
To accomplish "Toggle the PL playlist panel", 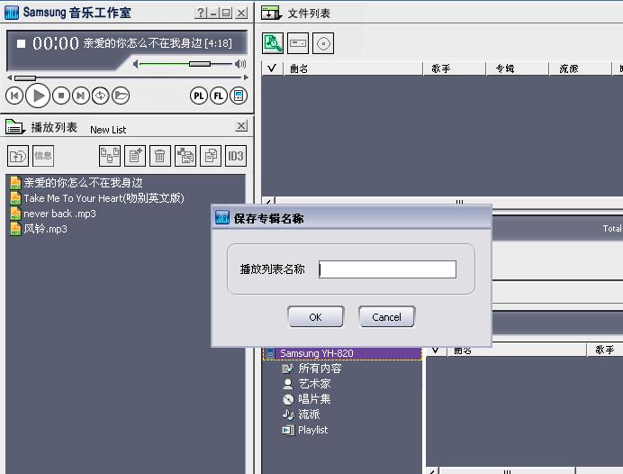I will pyautogui.click(x=199, y=96).
